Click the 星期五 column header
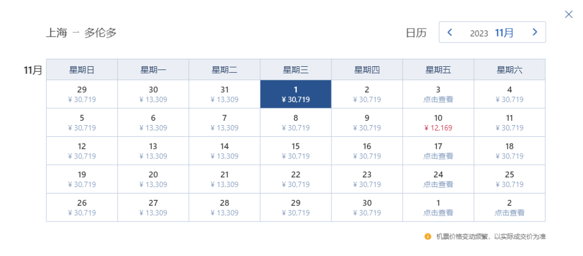This screenshot has height=256, width=583. pyautogui.click(x=438, y=70)
